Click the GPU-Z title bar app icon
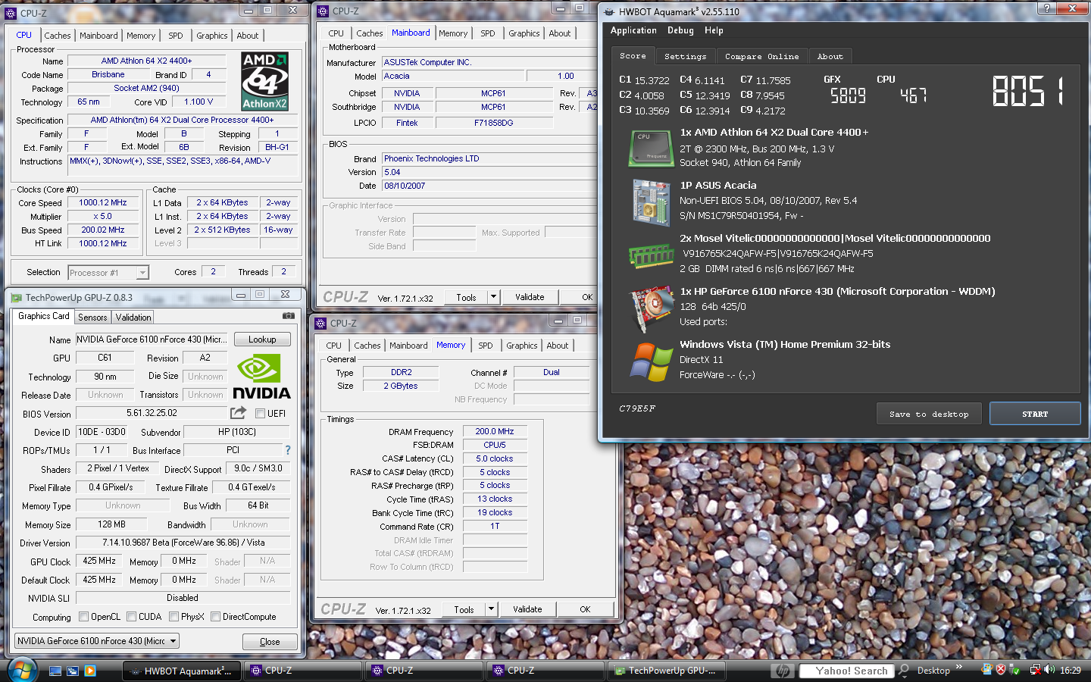This screenshot has height=682, width=1091. point(17,298)
